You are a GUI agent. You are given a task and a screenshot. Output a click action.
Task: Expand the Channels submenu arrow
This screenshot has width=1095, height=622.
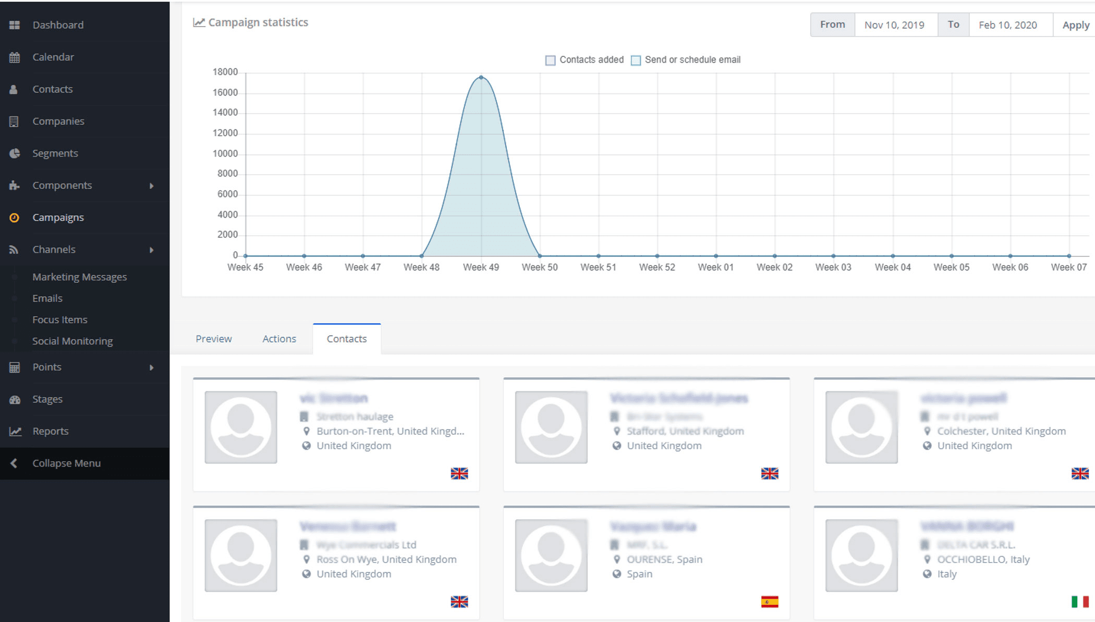[151, 250]
